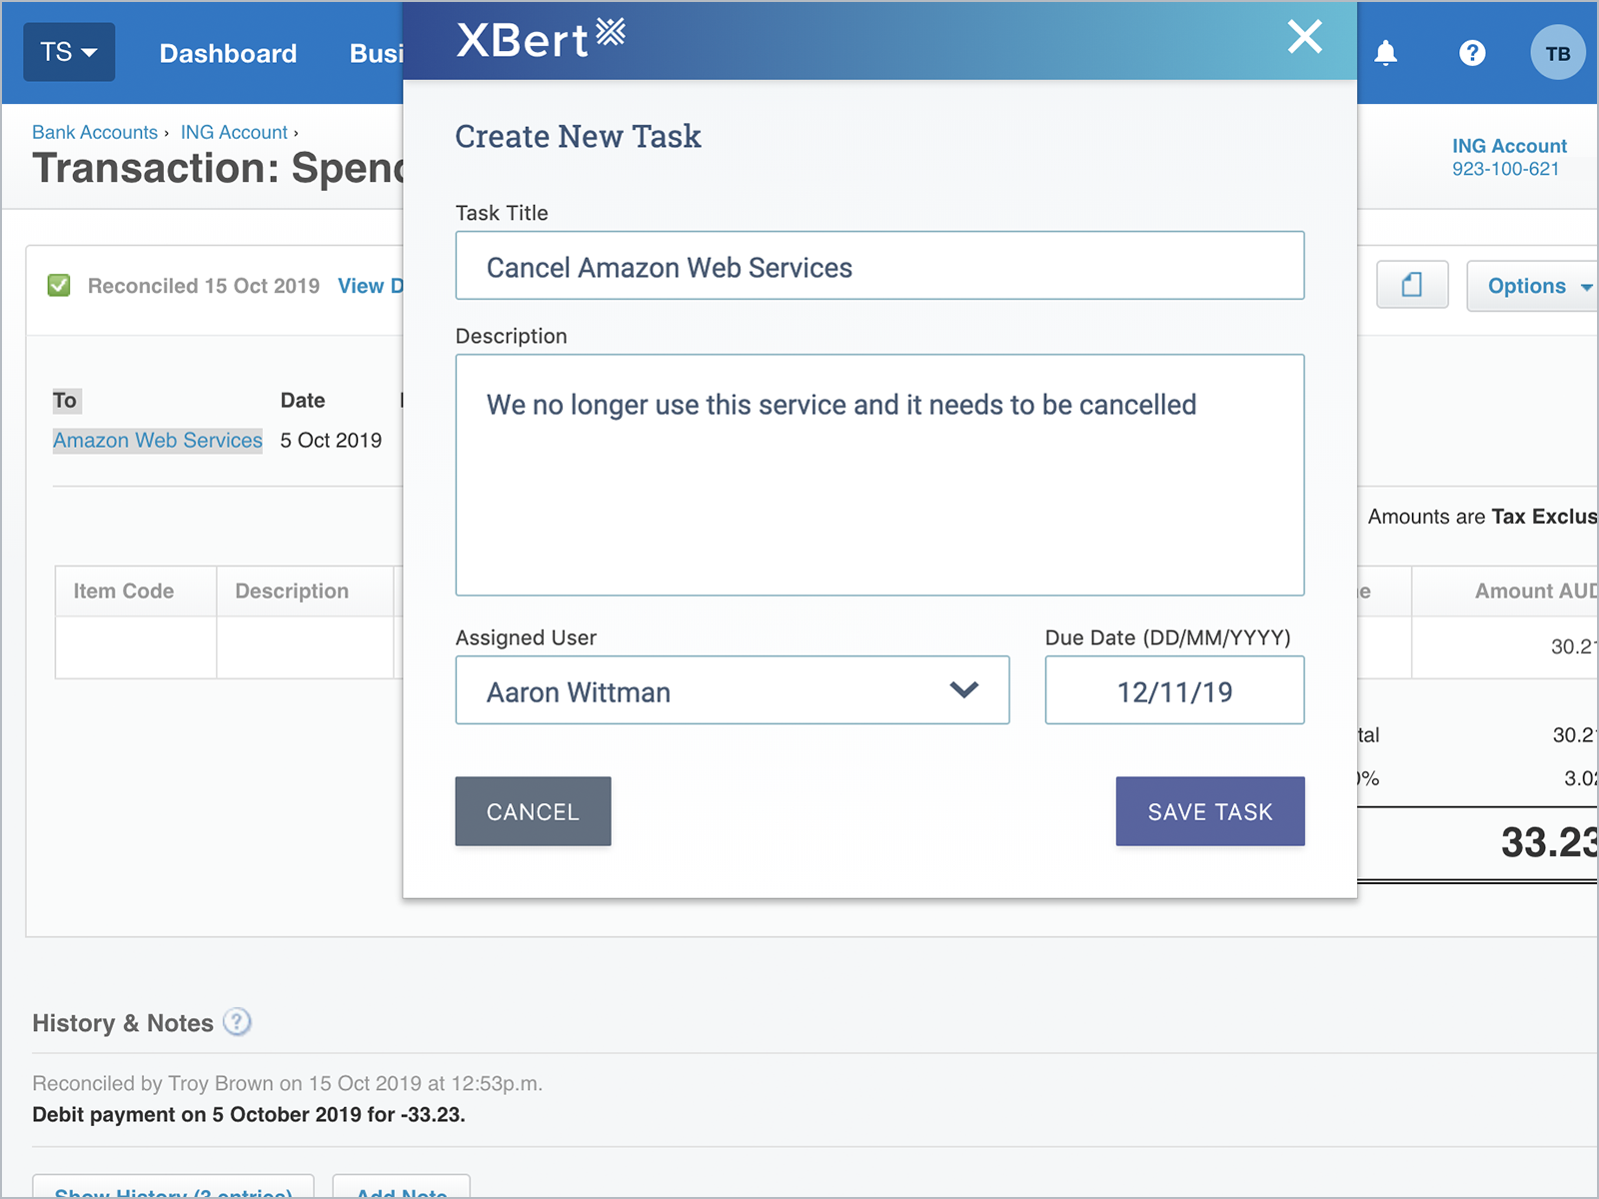Viewport: 1599px width, 1199px height.
Task: Open the Business menu item
Action: [377, 53]
